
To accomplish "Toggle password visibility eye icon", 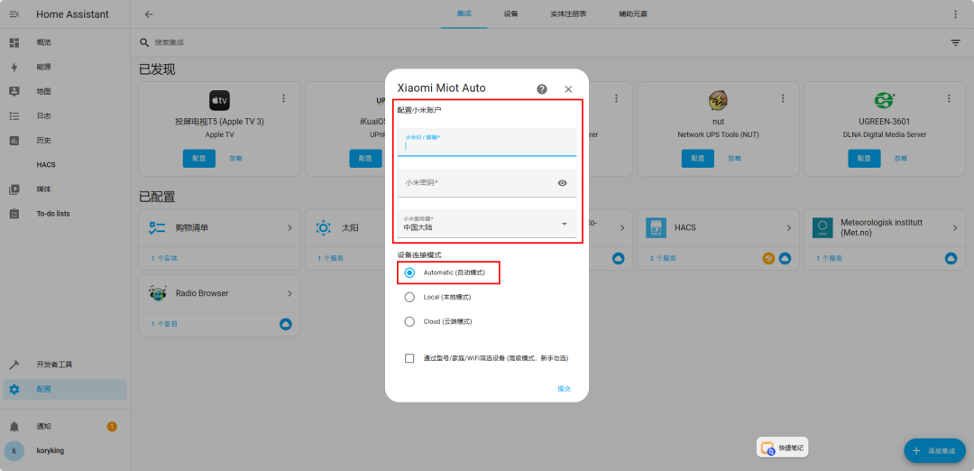I will point(562,182).
